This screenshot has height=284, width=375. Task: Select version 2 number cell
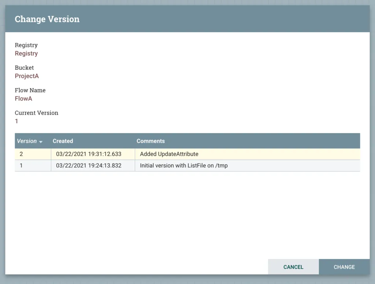click(x=21, y=154)
